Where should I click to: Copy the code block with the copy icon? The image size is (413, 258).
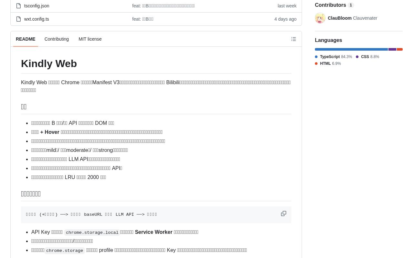point(284,213)
